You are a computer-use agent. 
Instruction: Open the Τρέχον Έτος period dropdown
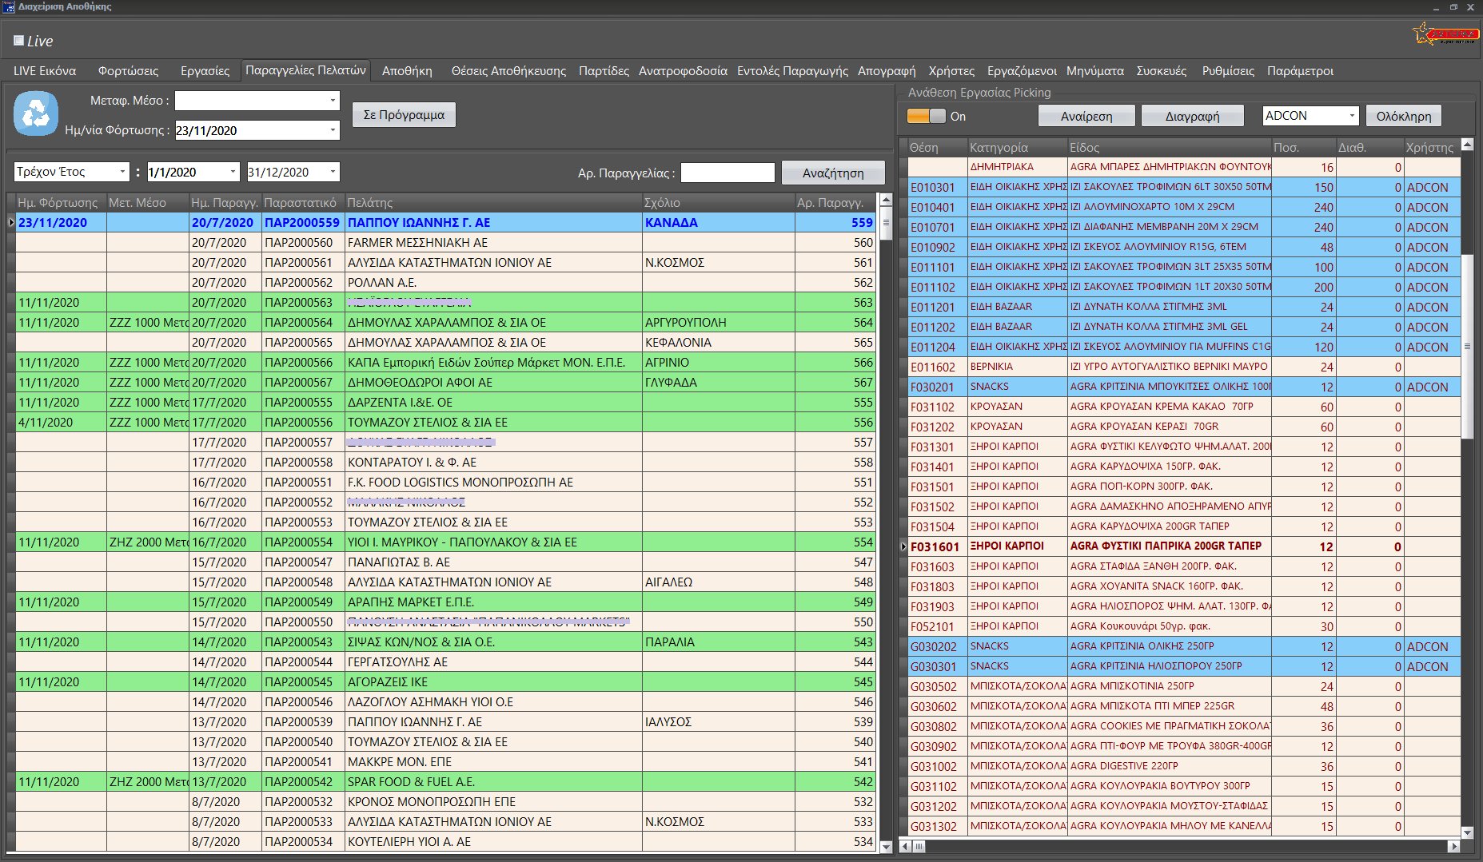tap(122, 172)
